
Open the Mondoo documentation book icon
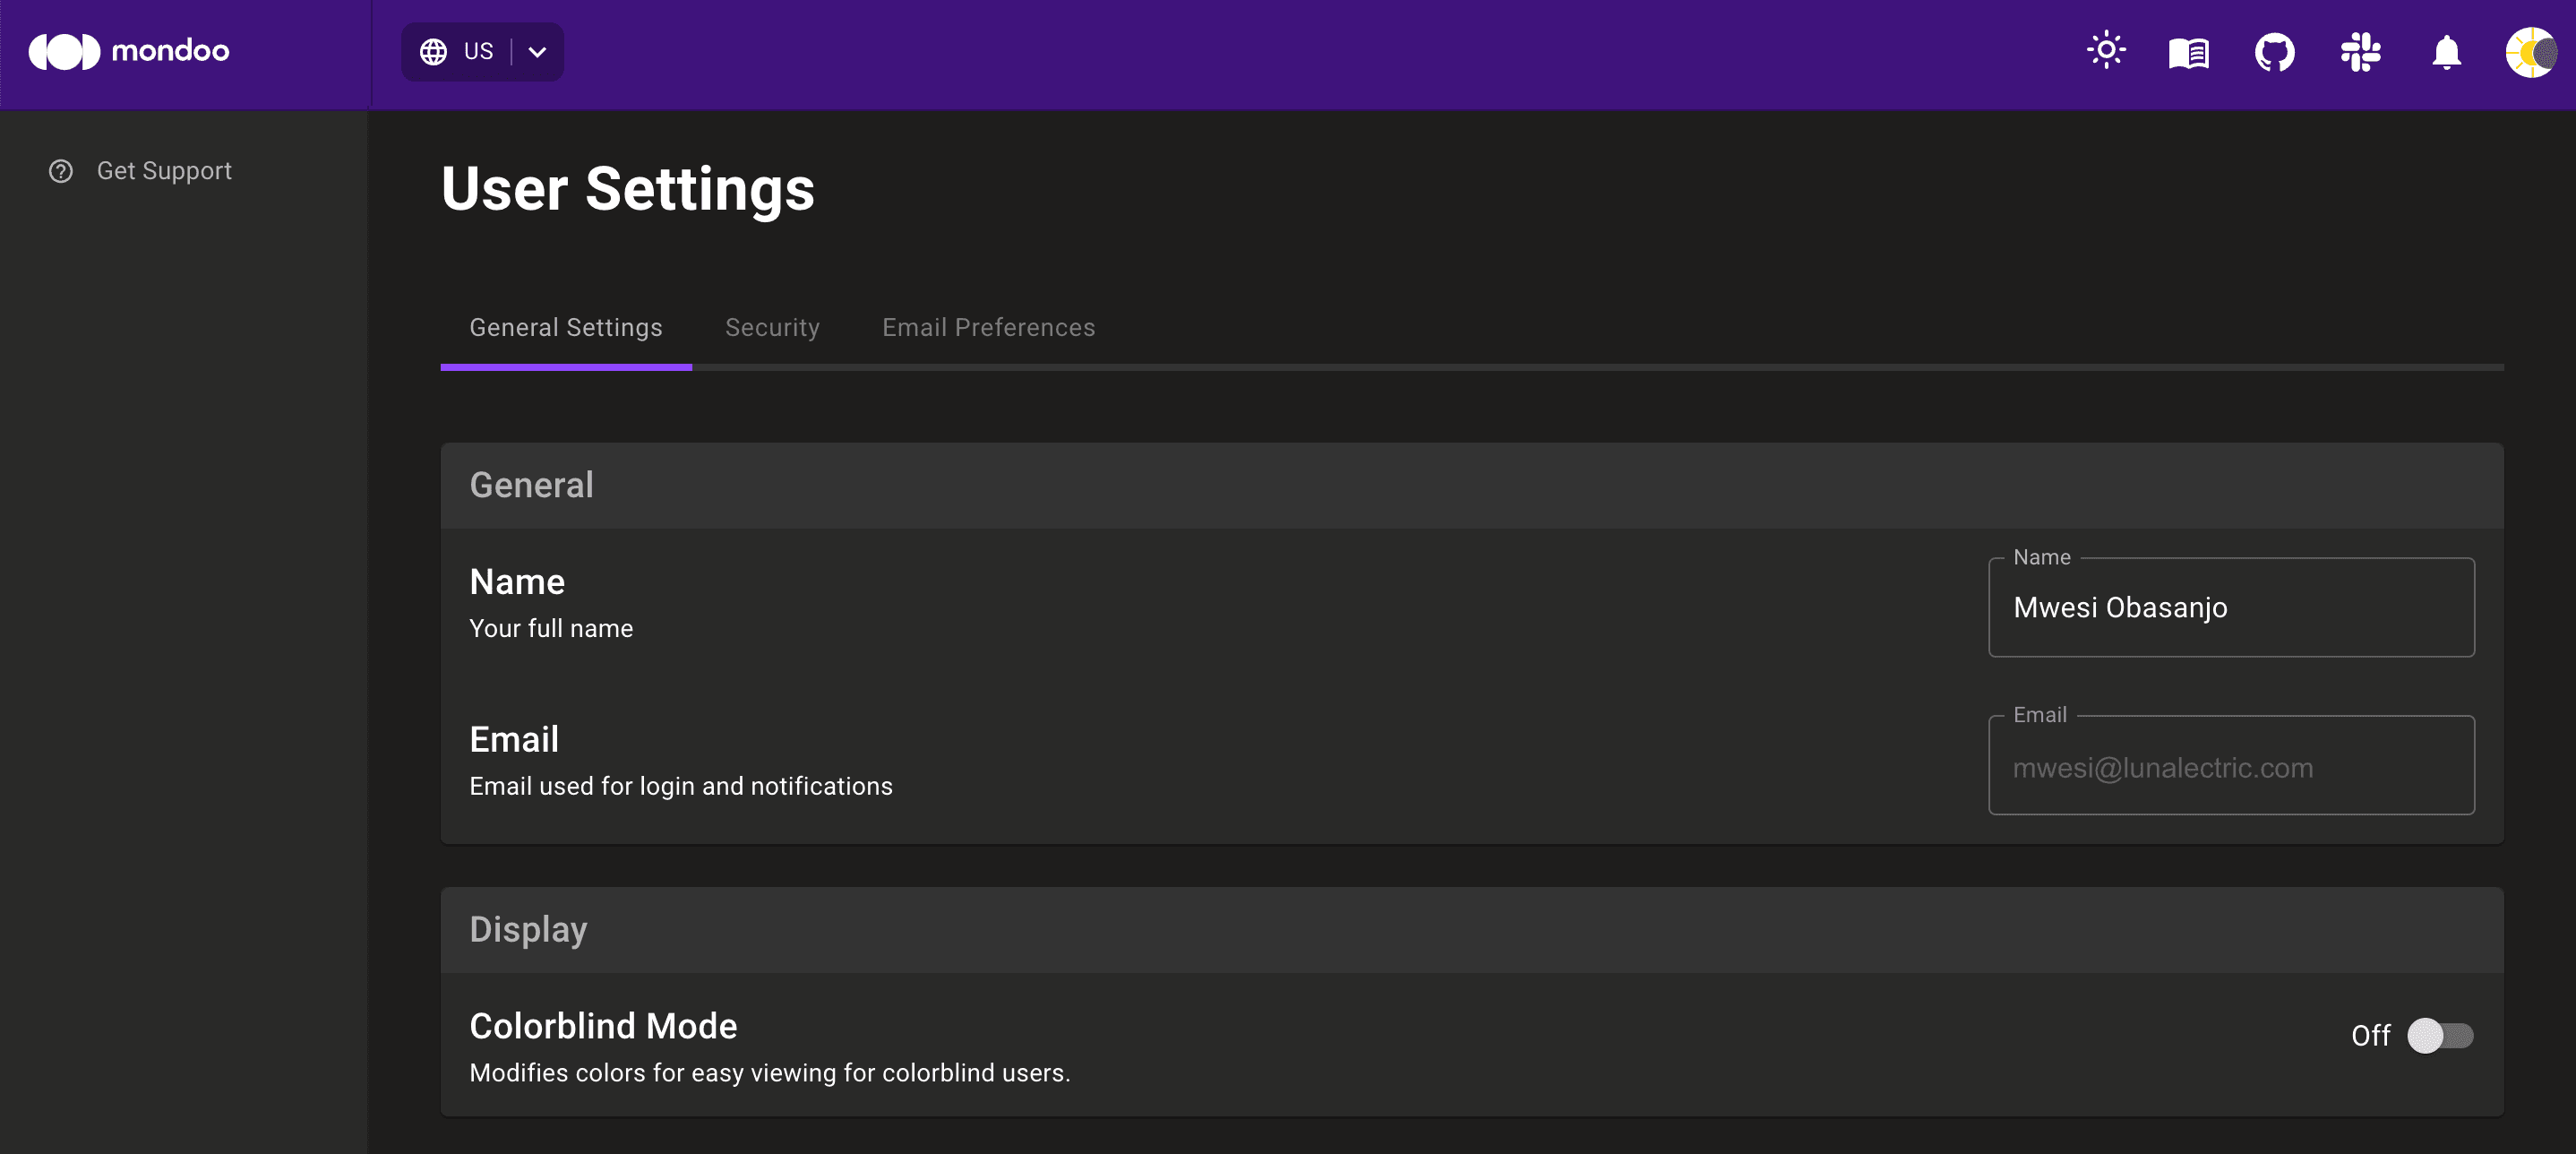pyautogui.click(x=2189, y=52)
